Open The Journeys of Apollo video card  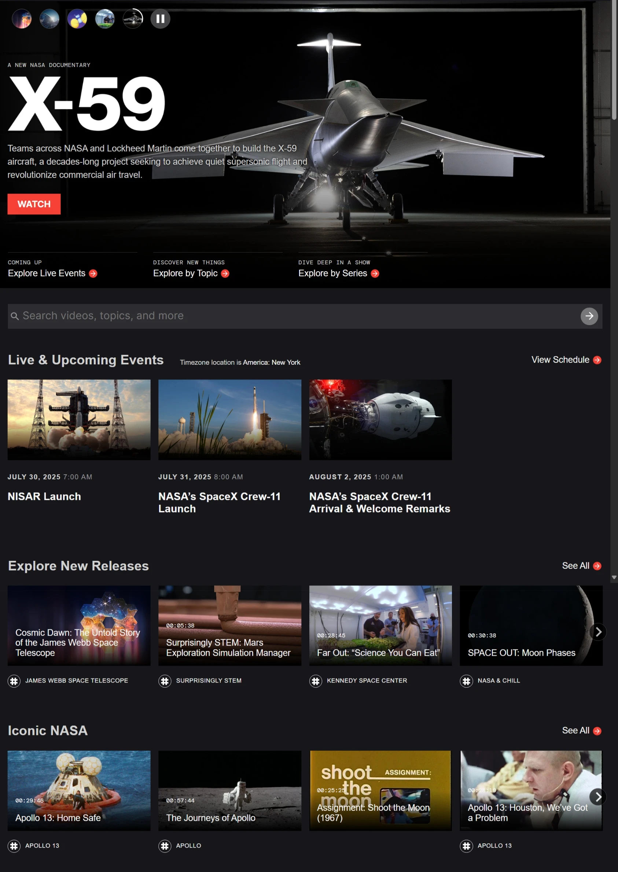(230, 791)
